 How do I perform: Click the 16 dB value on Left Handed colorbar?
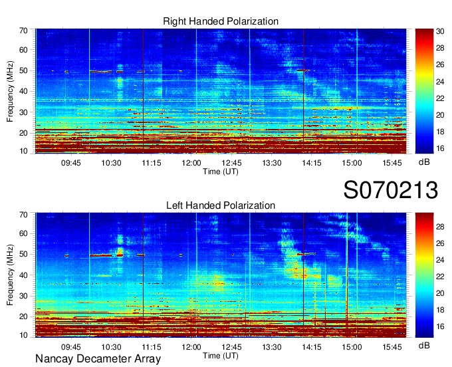click(x=440, y=326)
